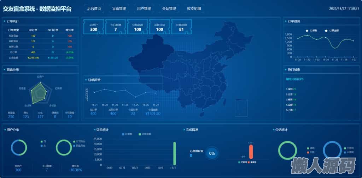Click the 今日订单 column header in the table
The height and width of the screenshot is (178, 362).
tap(53, 30)
